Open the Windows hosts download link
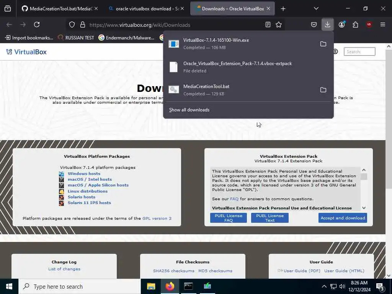Screen dimensions: 392x294 [84, 173]
